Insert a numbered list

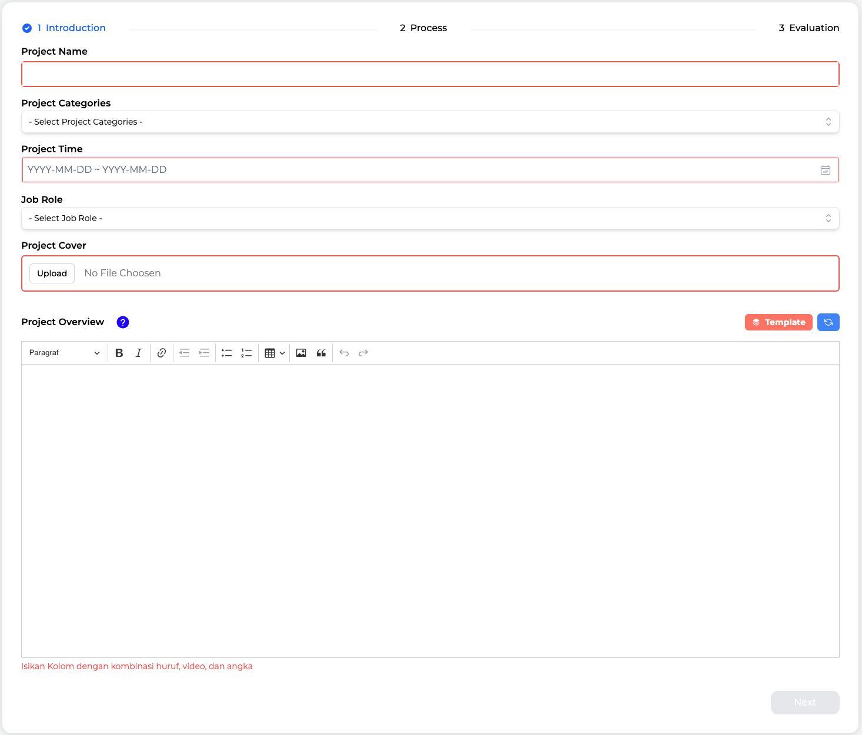pos(246,353)
